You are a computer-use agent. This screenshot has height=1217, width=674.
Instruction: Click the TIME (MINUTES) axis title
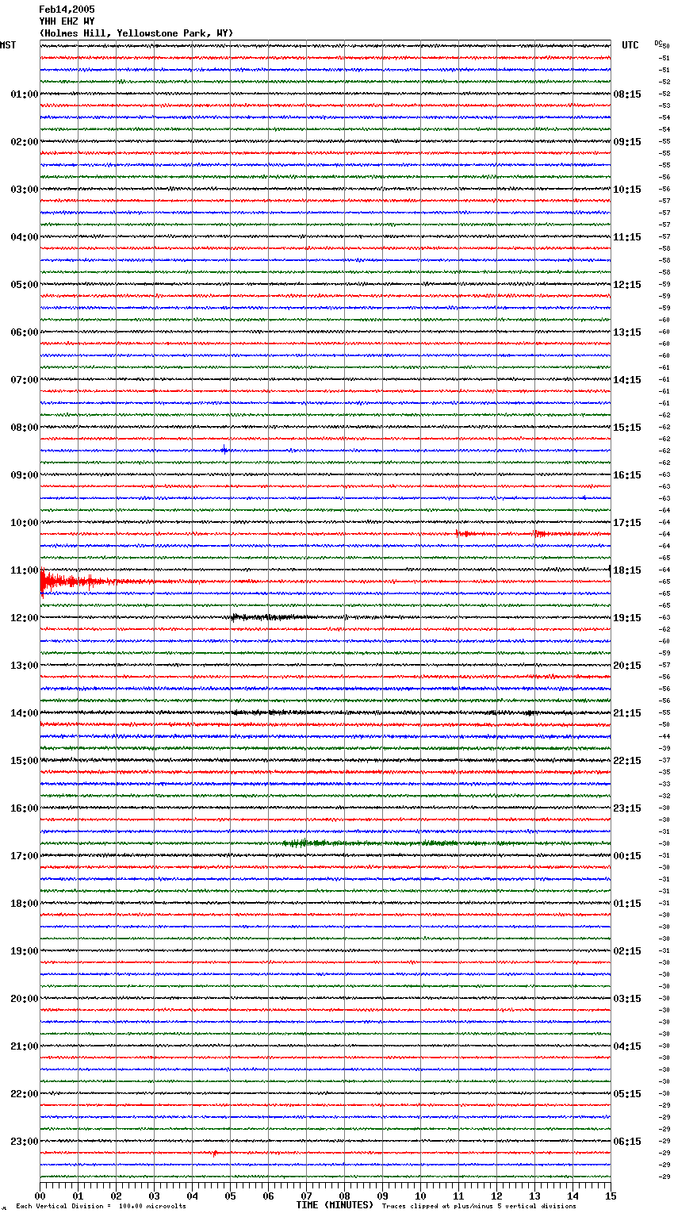[335, 1205]
